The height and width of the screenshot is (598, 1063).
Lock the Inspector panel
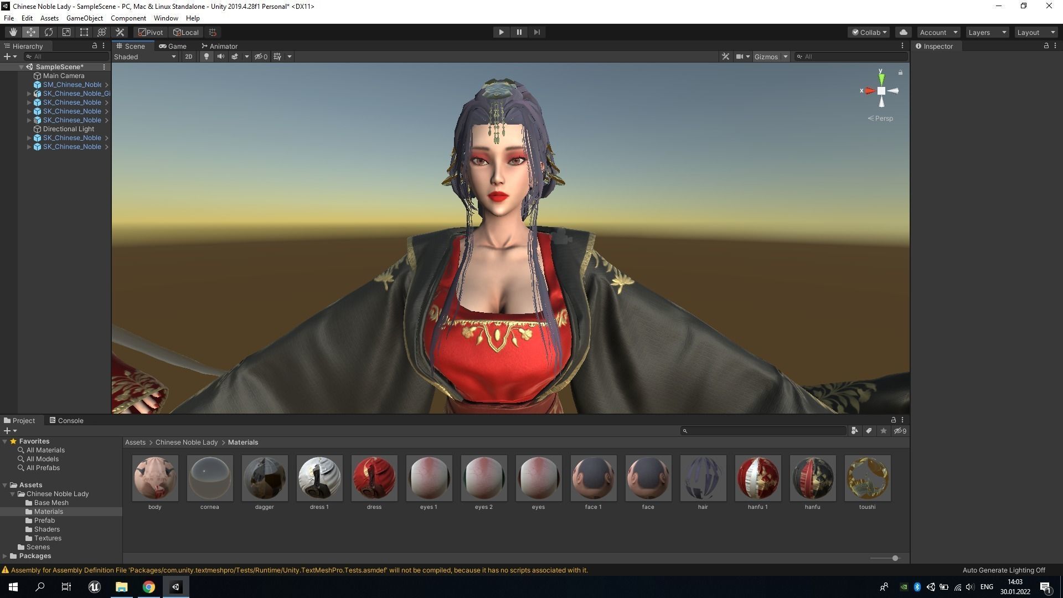pyautogui.click(x=1046, y=46)
